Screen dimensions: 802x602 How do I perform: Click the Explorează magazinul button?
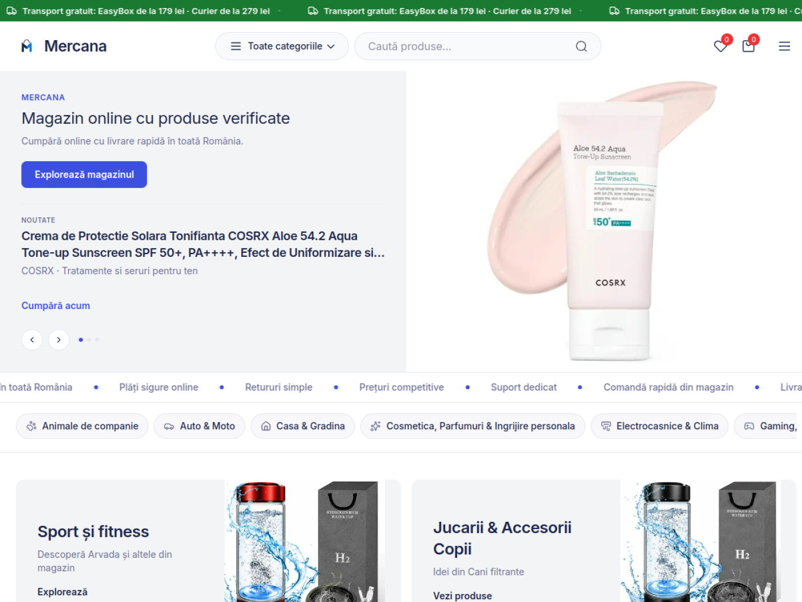pyautogui.click(x=84, y=174)
